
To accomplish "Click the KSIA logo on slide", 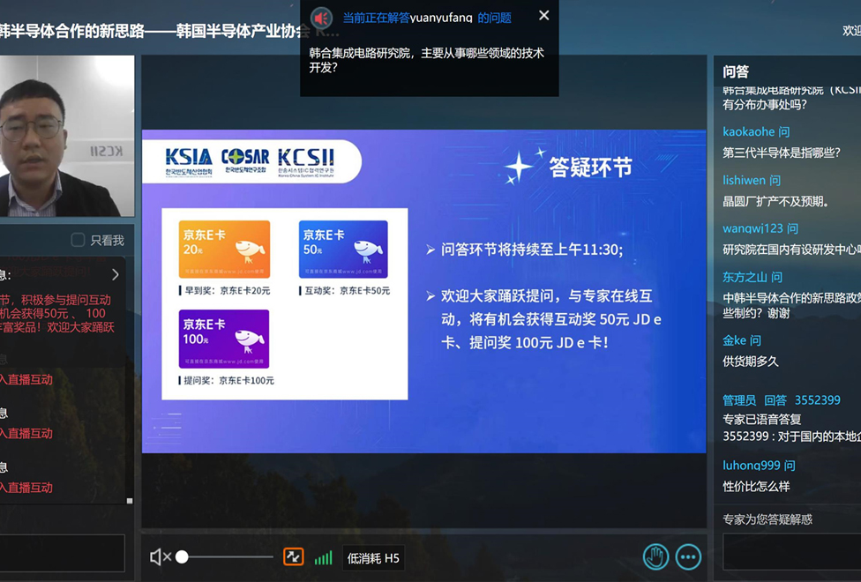I will tap(189, 161).
